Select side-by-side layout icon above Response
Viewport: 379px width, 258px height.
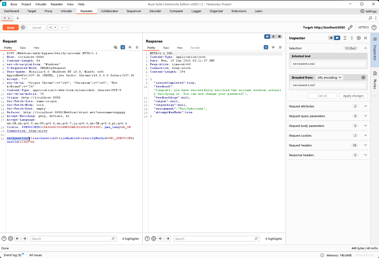pos(267,37)
